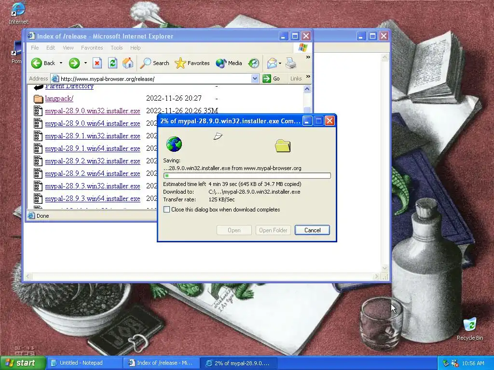Expand the Forward button history dropdown
The height and width of the screenshot is (370, 494).
tap(85, 63)
